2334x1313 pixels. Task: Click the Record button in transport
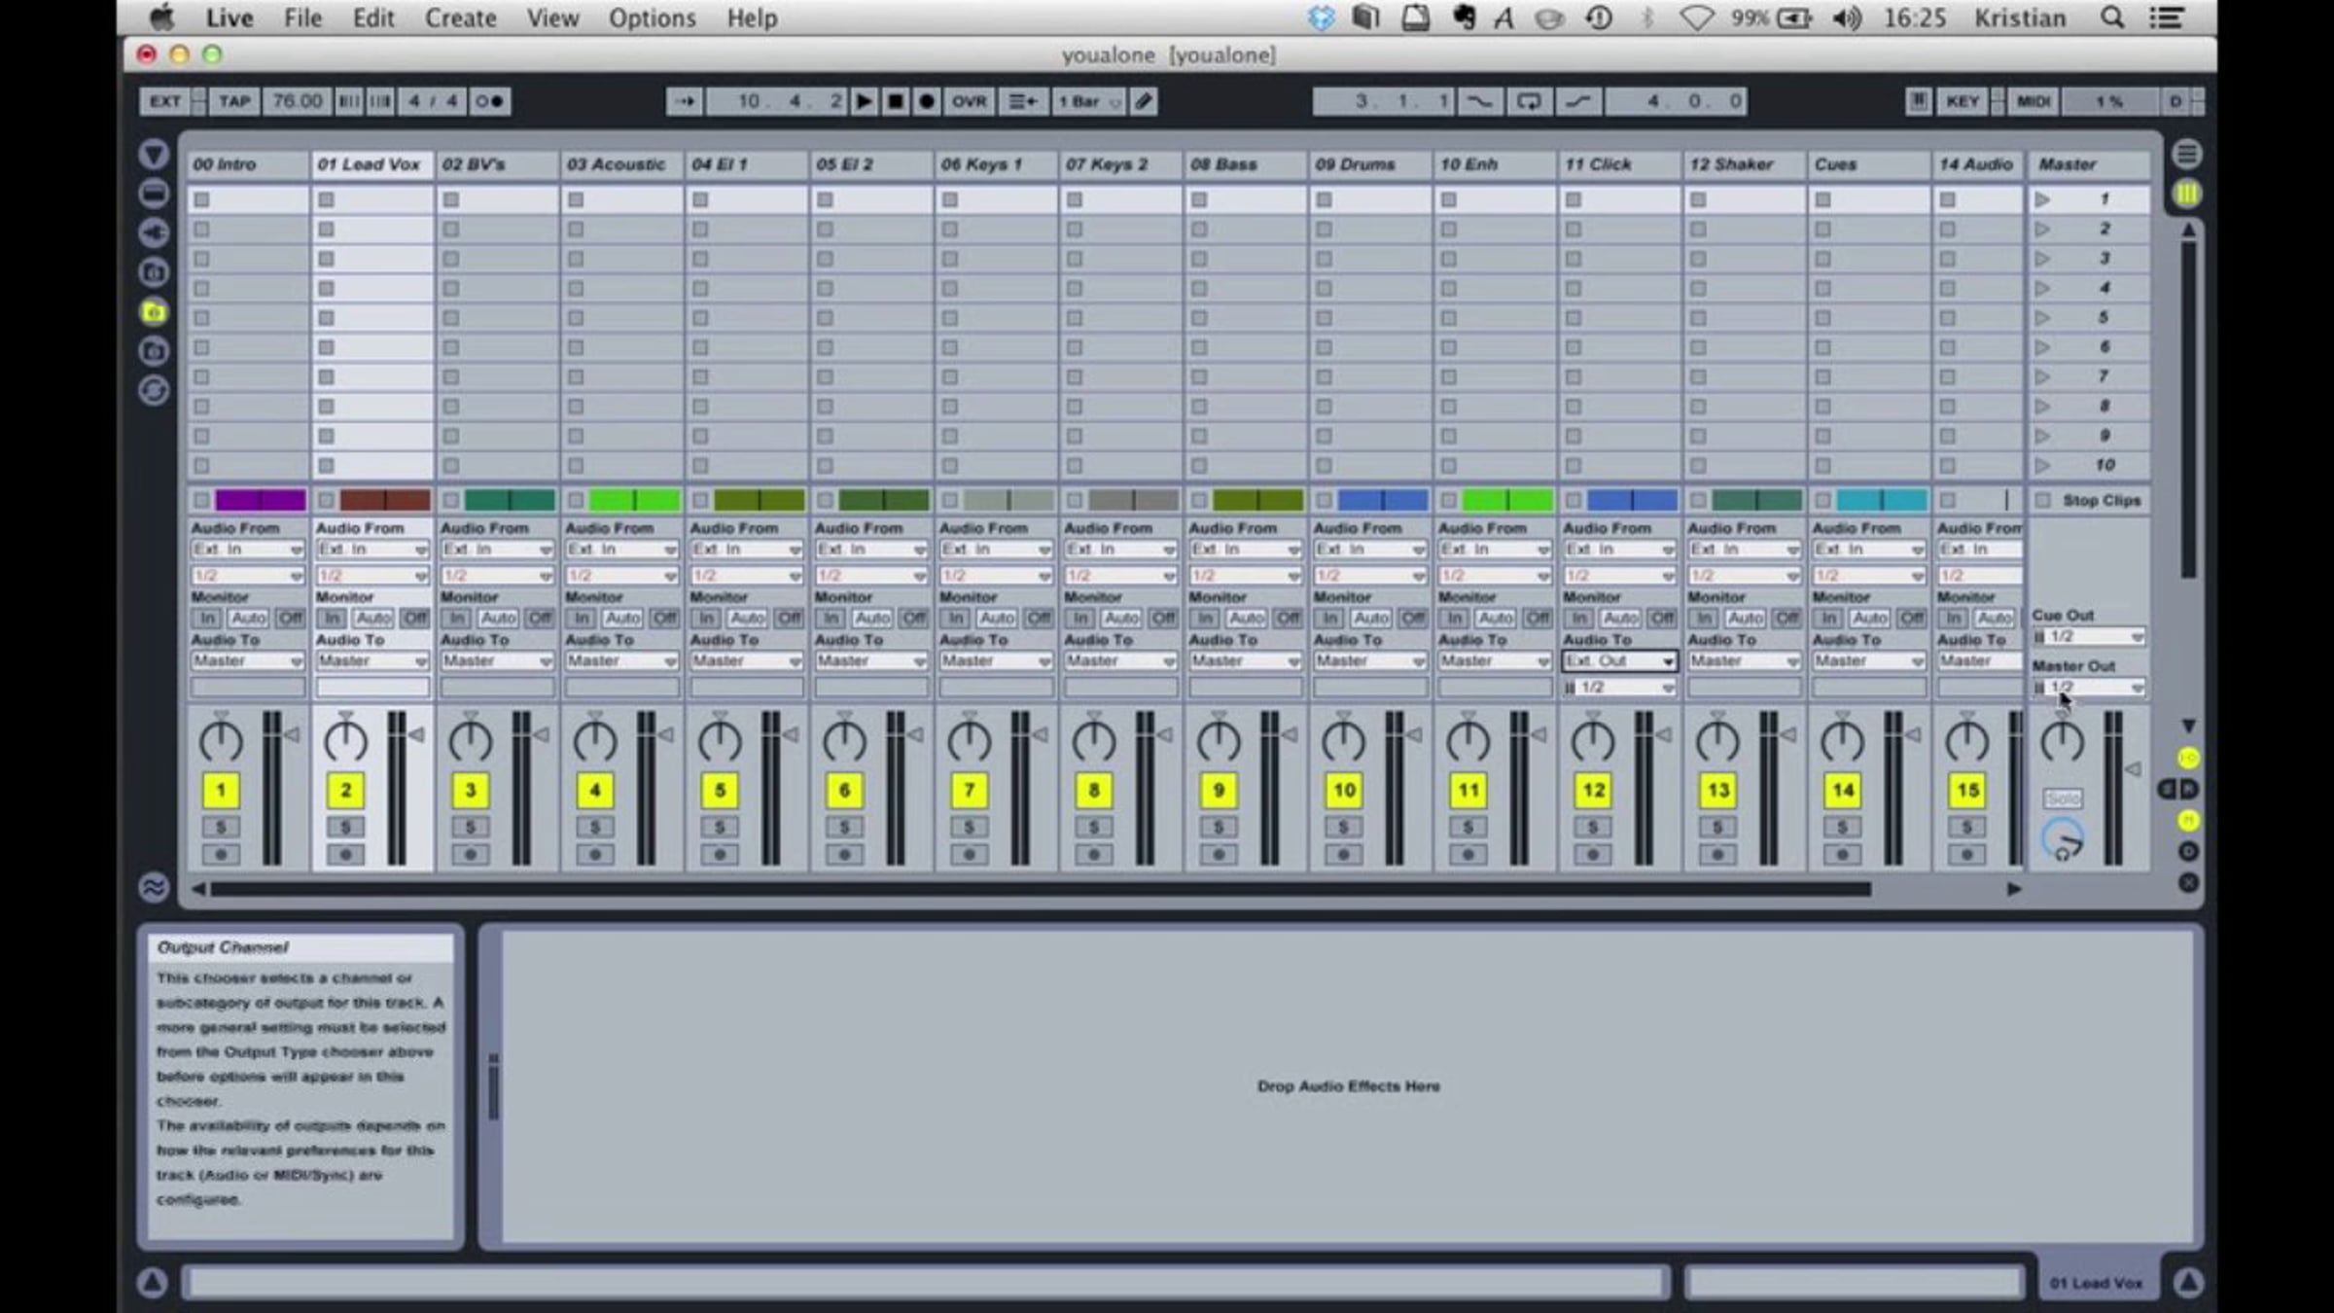[927, 101]
